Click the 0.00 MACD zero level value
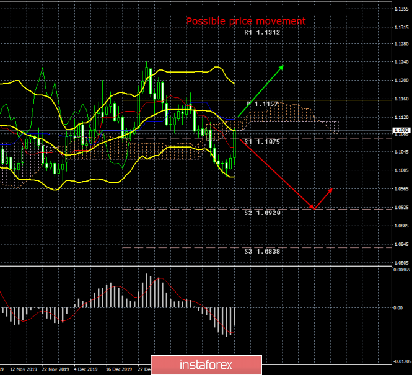 [x=398, y=307]
